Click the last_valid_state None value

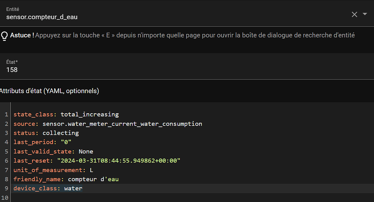(x=86, y=152)
